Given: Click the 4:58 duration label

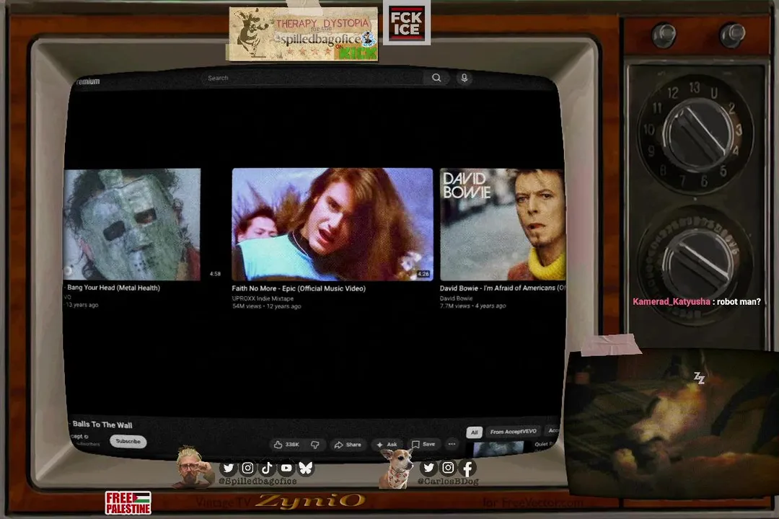Looking at the screenshot, I should point(215,274).
